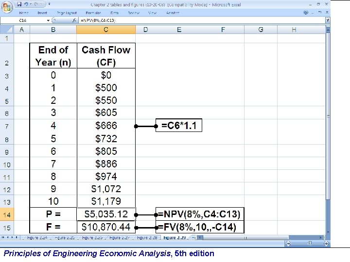This screenshot has height=262, width=350.
Task: Click previous sheet tab navigation arrow
Action: pyautogui.click(x=8, y=237)
